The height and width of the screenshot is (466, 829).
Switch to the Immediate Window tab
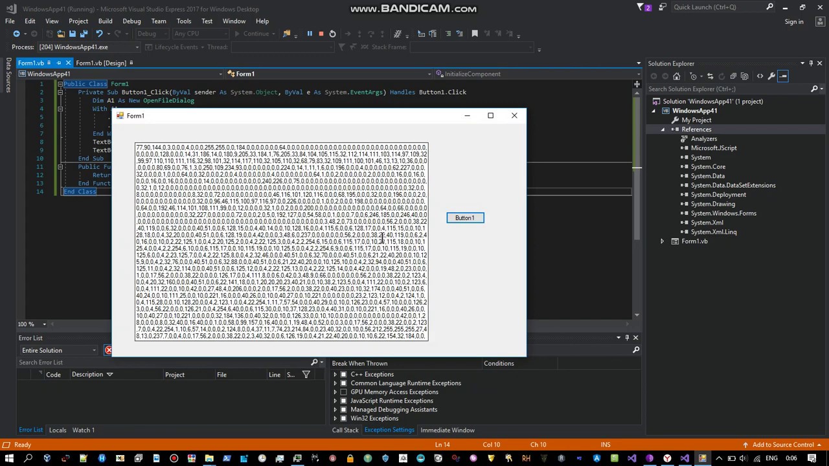[448, 430]
